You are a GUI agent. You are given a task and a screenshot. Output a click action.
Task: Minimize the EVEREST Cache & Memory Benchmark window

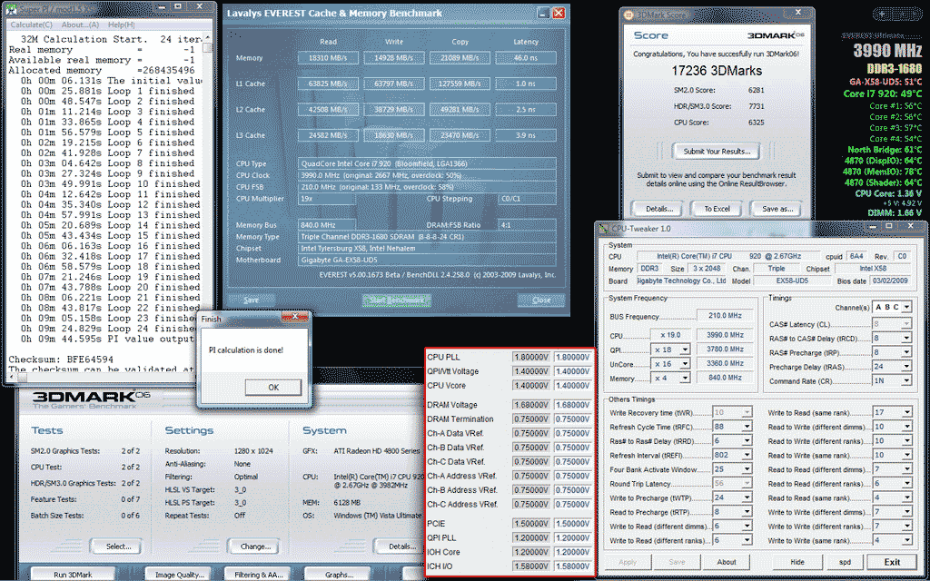pyautogui.click(x=543, y=13)
